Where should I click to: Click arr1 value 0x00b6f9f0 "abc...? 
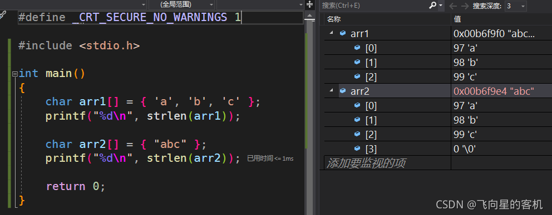[494, 34]
